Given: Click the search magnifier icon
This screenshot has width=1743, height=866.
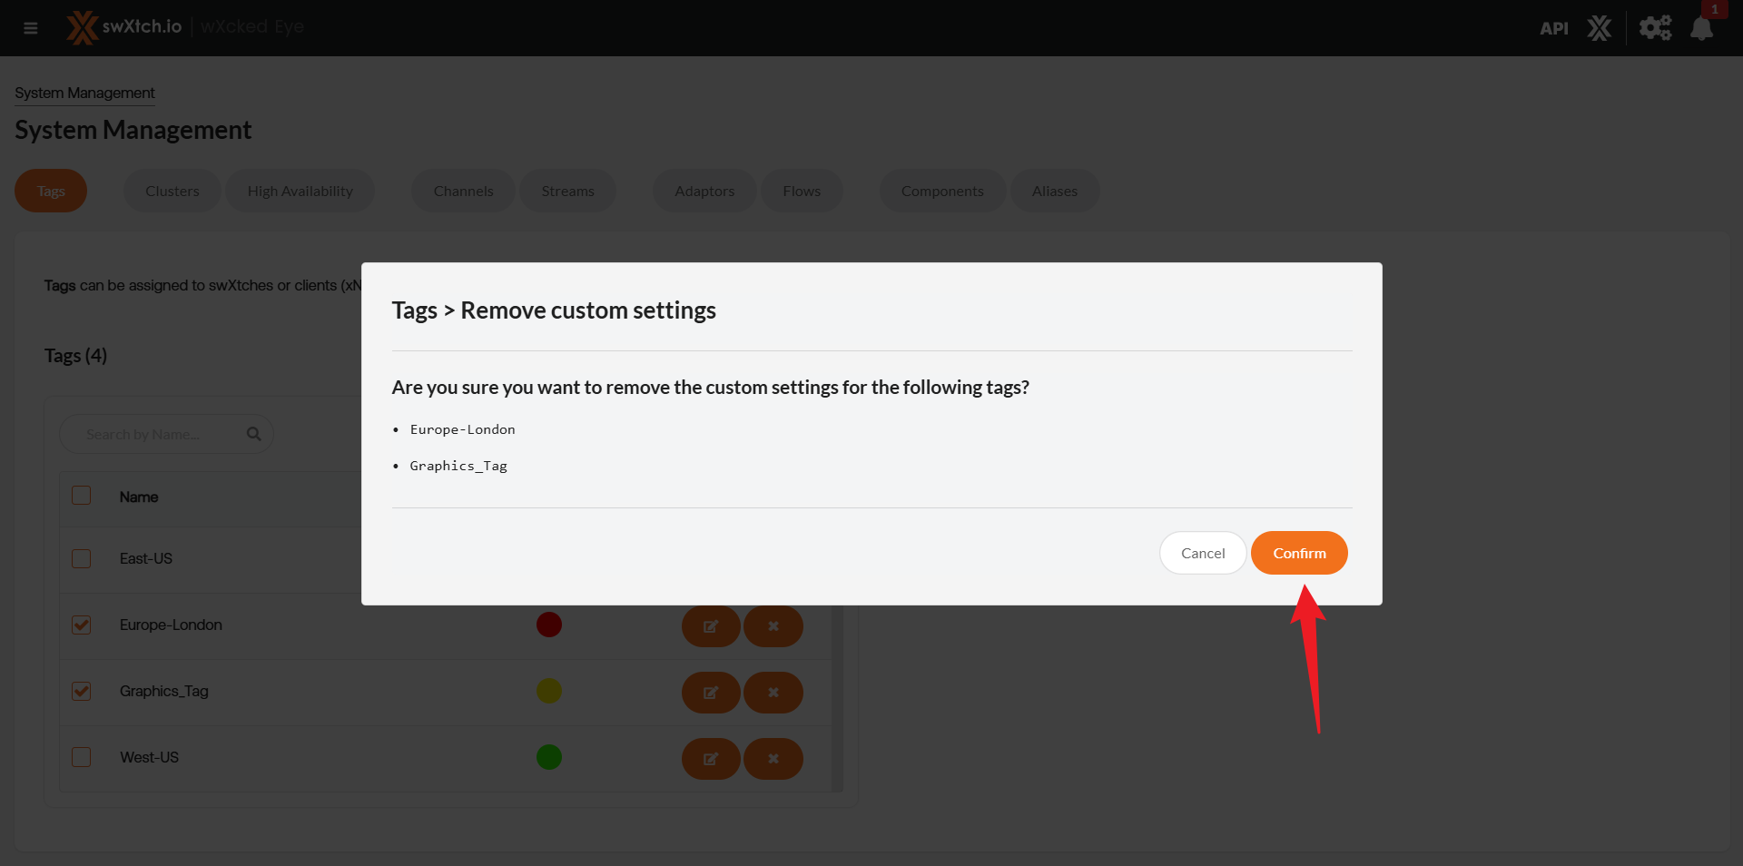Looking at the screenshot, I should coord(254,434).
